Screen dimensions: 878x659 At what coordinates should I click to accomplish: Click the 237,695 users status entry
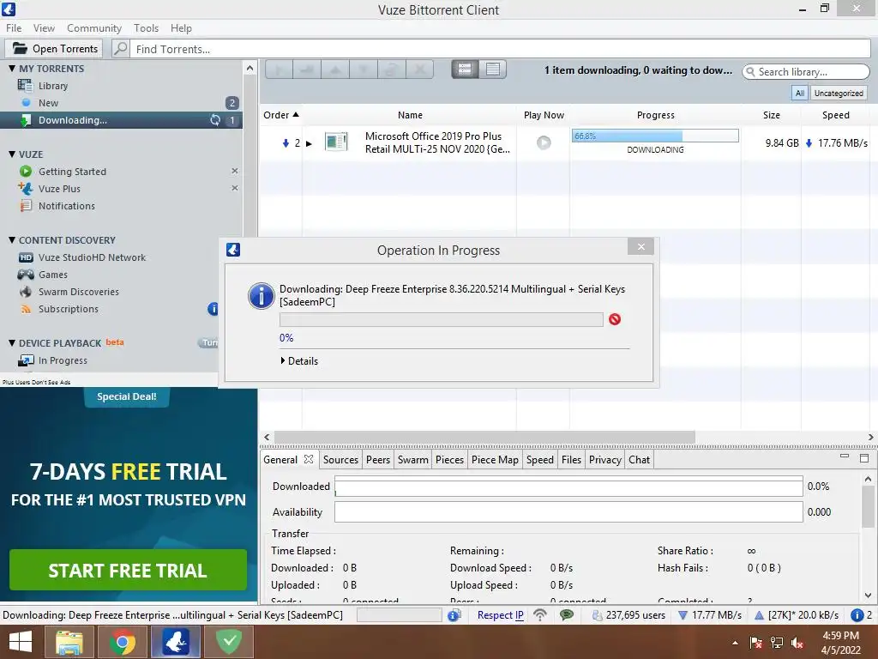click(628, 615)
